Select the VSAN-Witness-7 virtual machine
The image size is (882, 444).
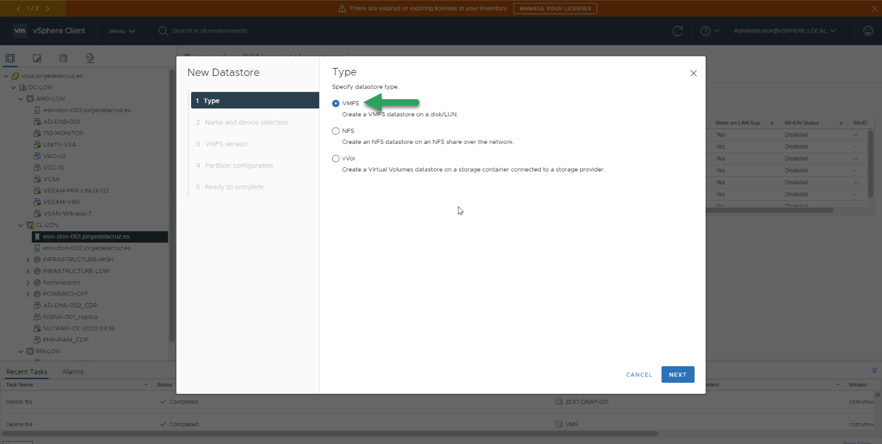[67, 214]
